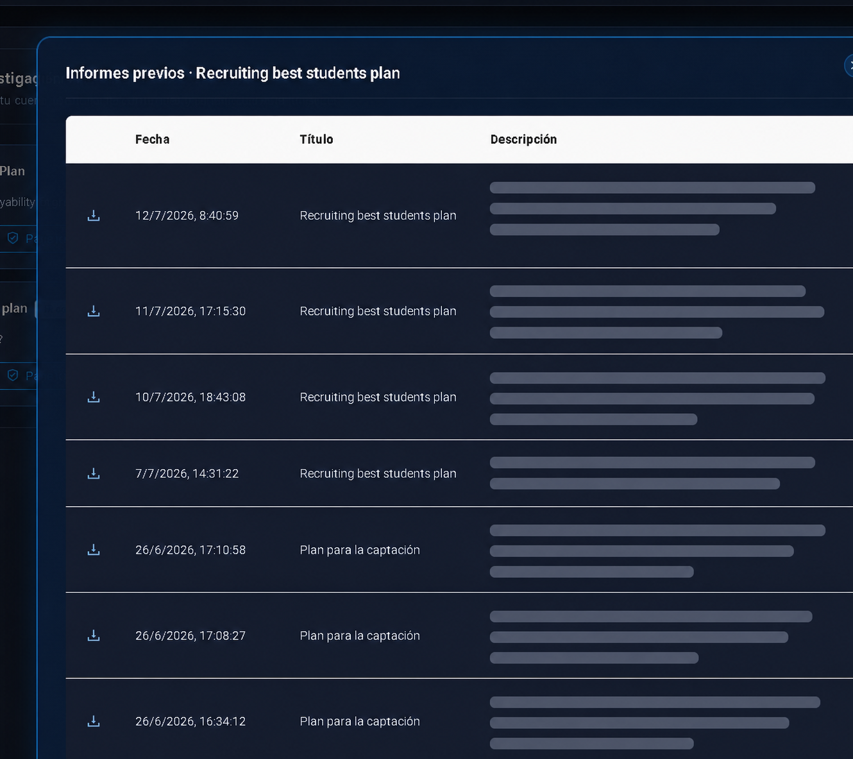Click the shield icon under the lower plan card

[13, 375]
